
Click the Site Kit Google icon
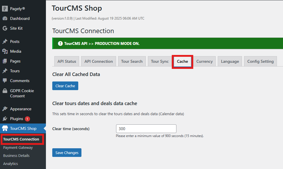5,28
